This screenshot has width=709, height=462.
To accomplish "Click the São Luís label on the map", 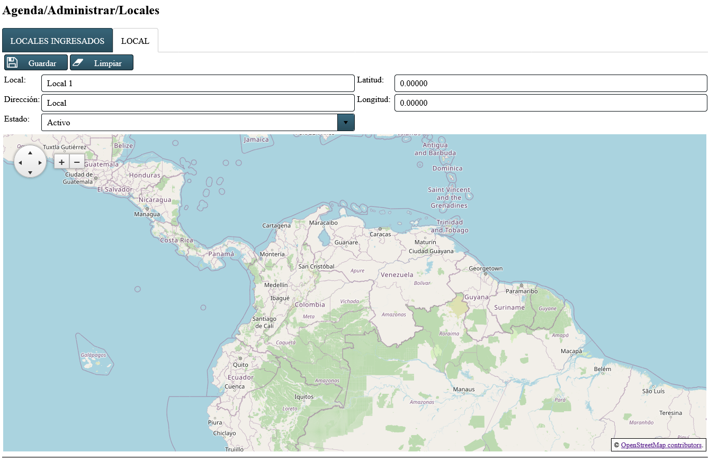I will click(x=653, y=391).
